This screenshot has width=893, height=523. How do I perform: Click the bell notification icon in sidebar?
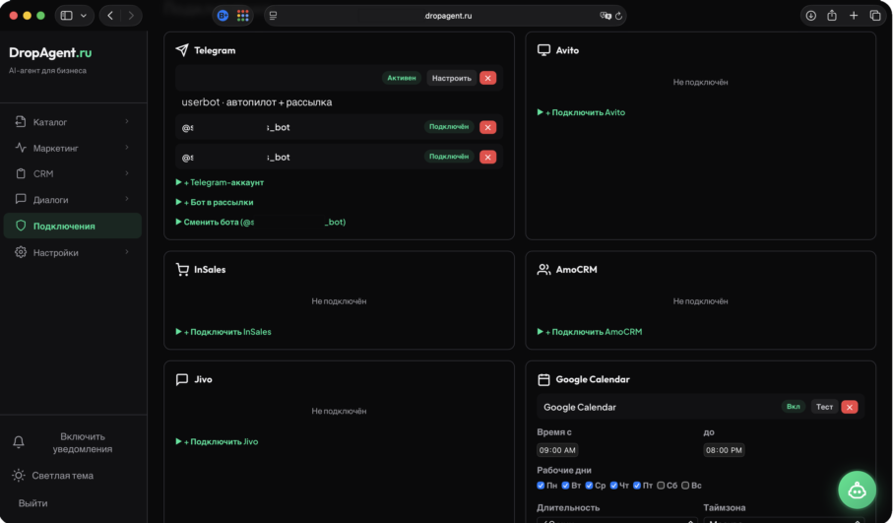pos(19,443)
